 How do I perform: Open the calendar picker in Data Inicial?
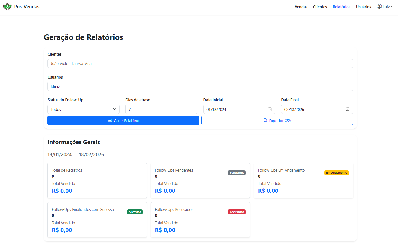click(270, 109)
